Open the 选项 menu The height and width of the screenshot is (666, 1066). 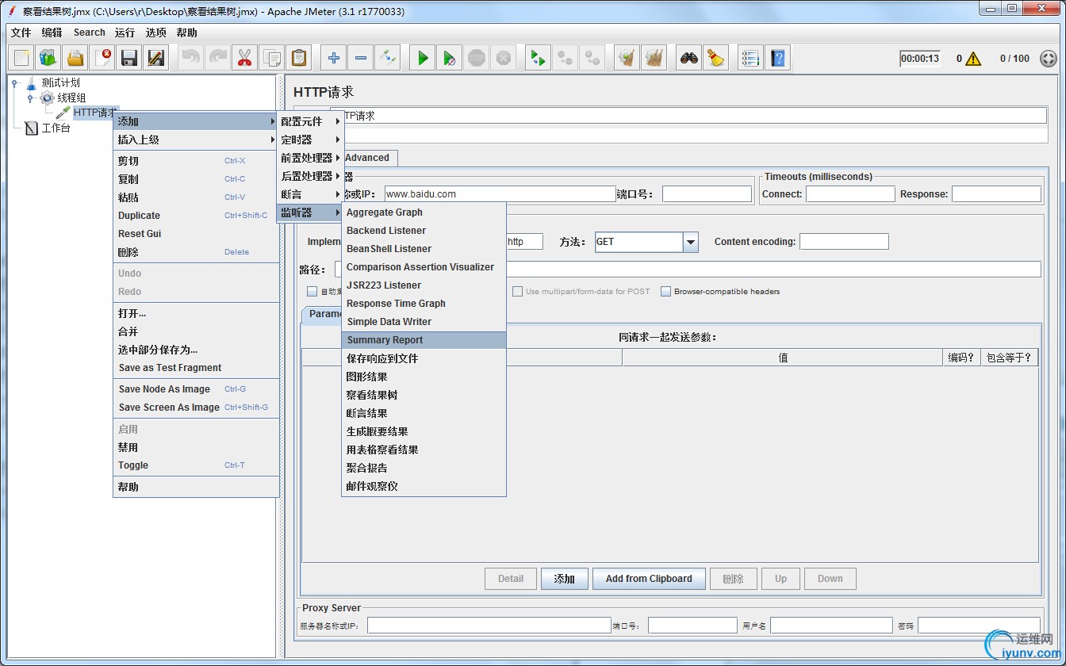click(x=156, y=33)
